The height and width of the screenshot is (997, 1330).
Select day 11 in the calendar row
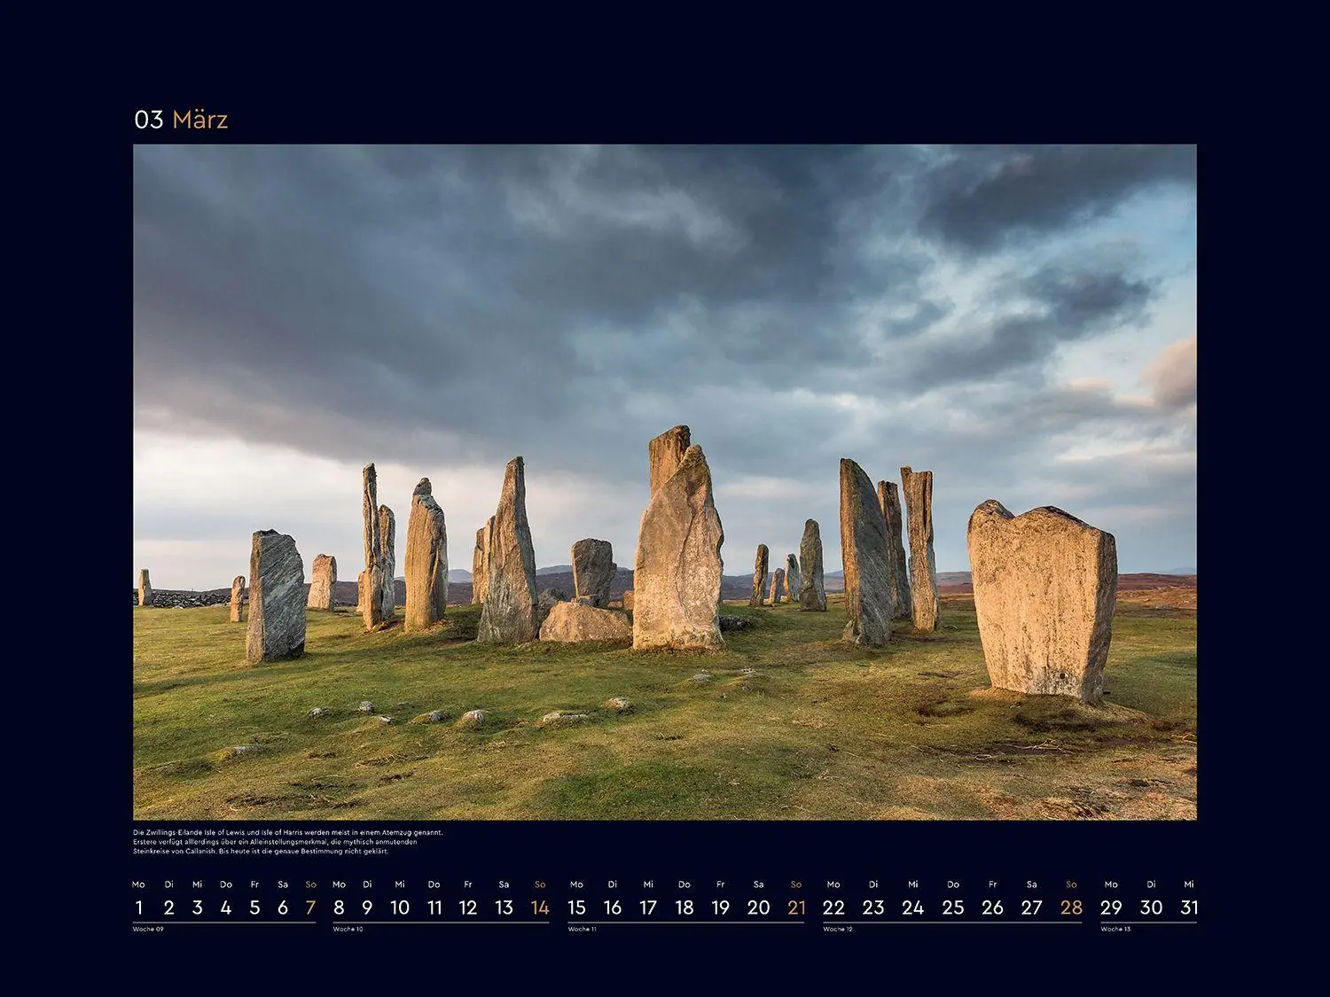click(434, 907)
